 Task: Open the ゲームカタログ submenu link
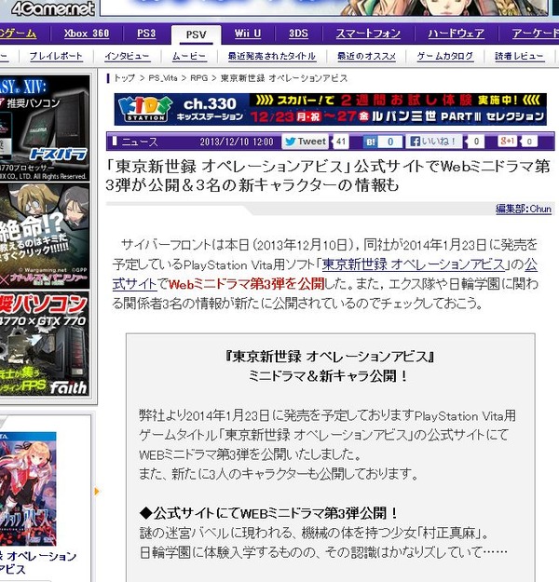tap(445, 57)
